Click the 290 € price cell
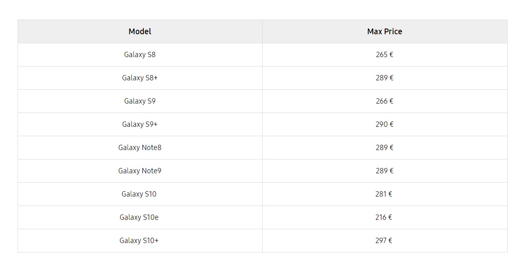528x272 pixels. click(x=384, y=124)
